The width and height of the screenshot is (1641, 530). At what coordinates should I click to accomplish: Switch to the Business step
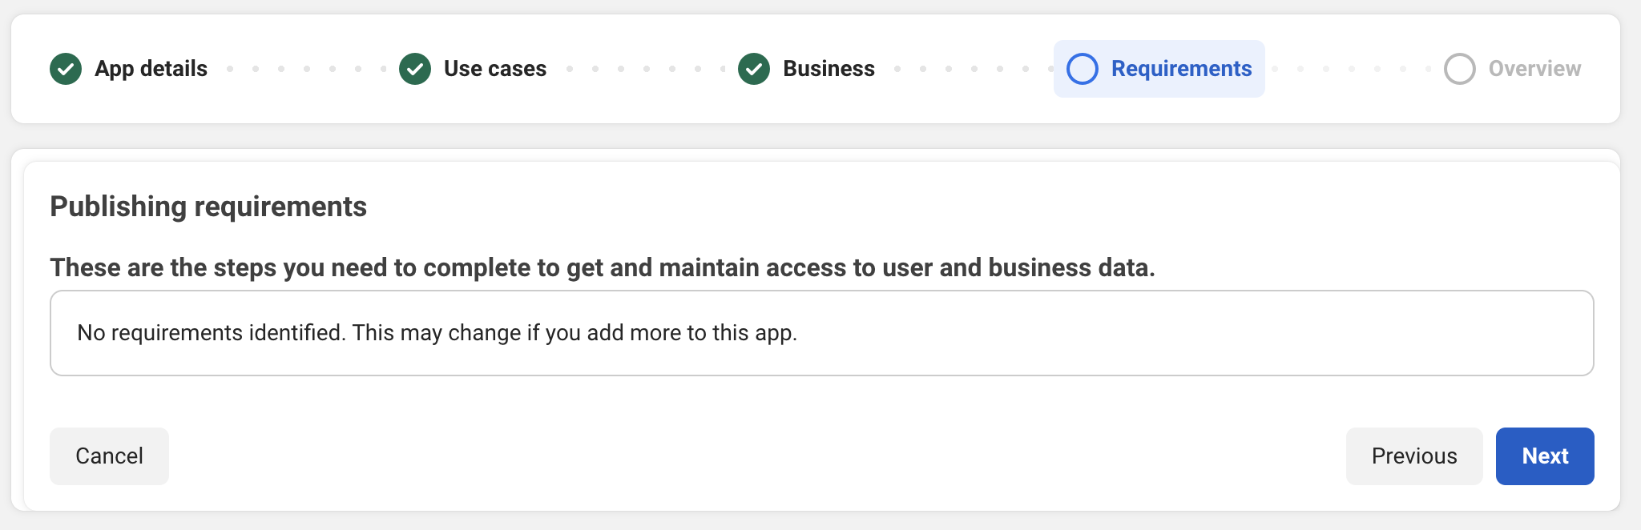point(829,69)
